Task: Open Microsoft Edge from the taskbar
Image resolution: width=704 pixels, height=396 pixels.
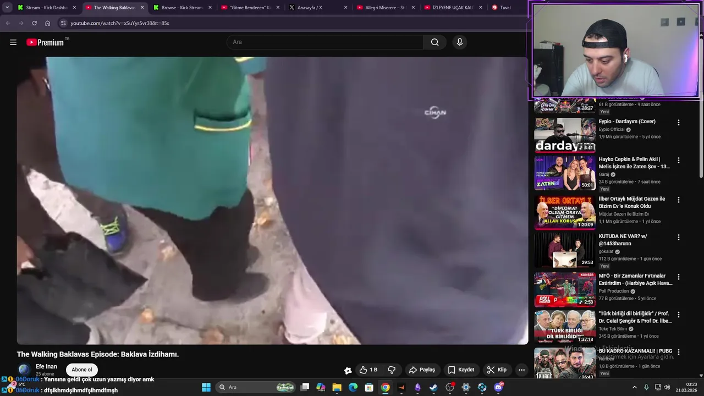Action: (x=353, y=387)
